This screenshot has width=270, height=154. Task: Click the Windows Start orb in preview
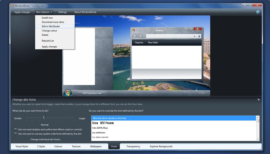pos(68,93)
